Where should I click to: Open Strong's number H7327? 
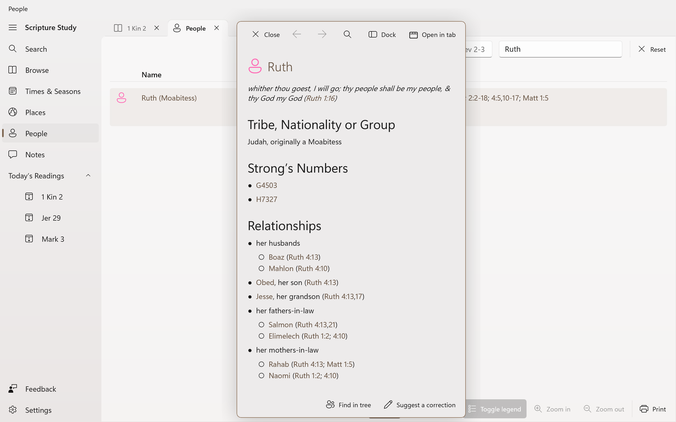coord(266,199)
